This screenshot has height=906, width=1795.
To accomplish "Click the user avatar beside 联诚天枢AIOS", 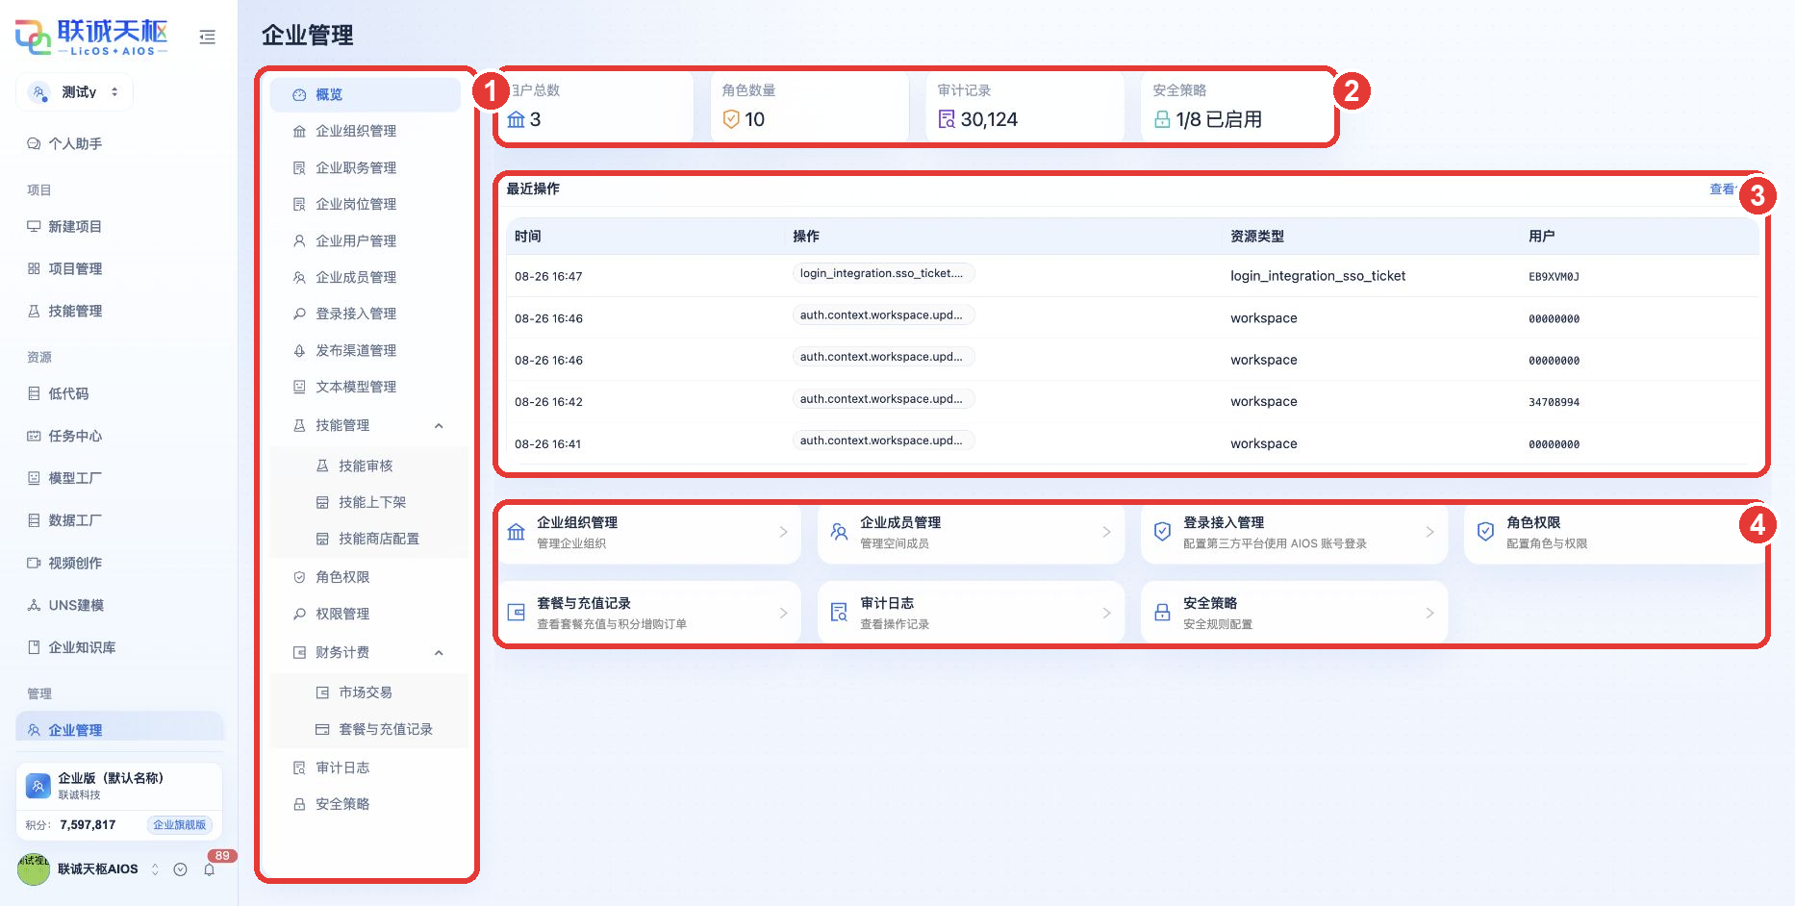I will 34,869.
